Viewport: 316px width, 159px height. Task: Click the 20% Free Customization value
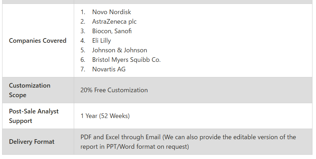pos(114,90)
